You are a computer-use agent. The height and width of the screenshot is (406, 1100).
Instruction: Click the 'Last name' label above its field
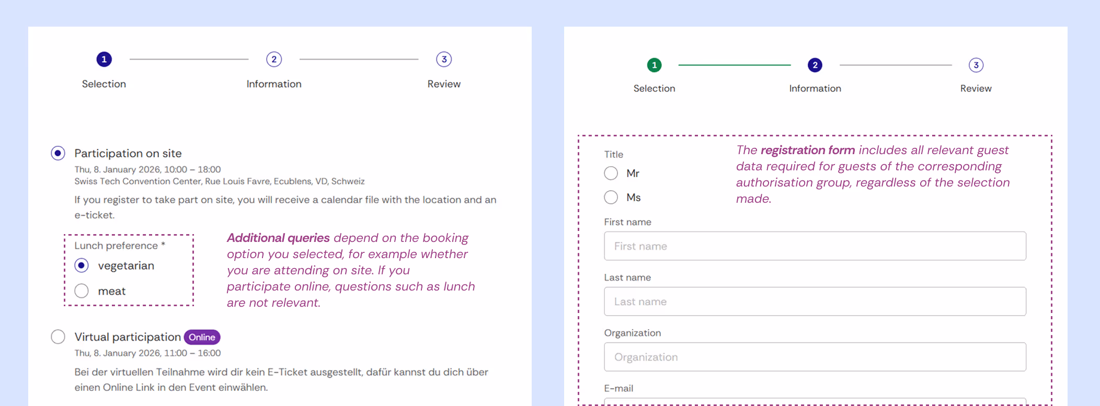[627, 277]
